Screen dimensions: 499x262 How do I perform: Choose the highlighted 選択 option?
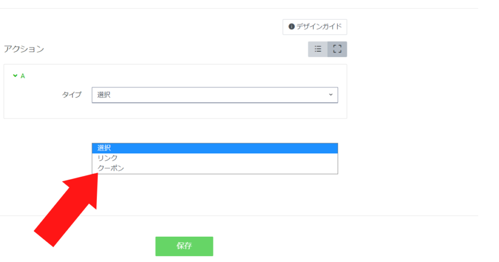tap(215, 148)
